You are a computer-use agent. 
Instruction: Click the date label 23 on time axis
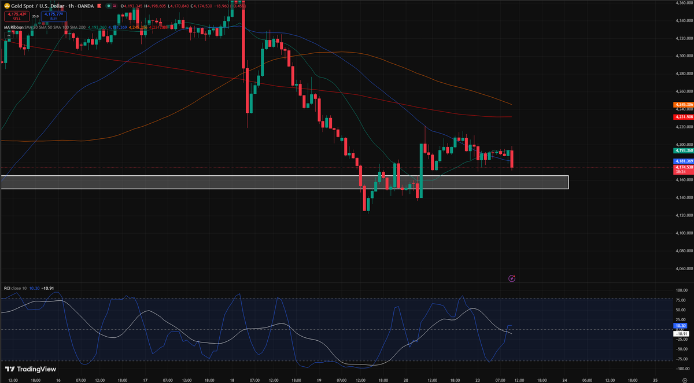point(478,380)
